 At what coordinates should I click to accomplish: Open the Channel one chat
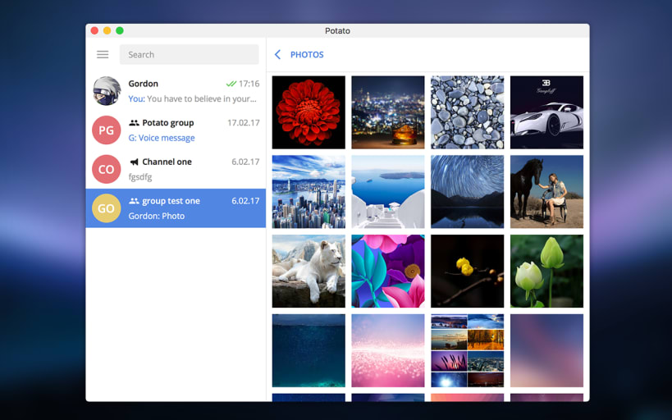tap(176, 169)
